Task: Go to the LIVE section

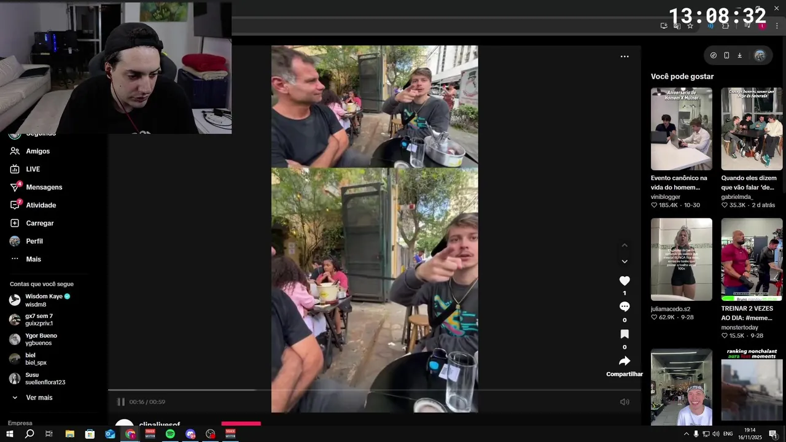Action: [x=33, y=169]
